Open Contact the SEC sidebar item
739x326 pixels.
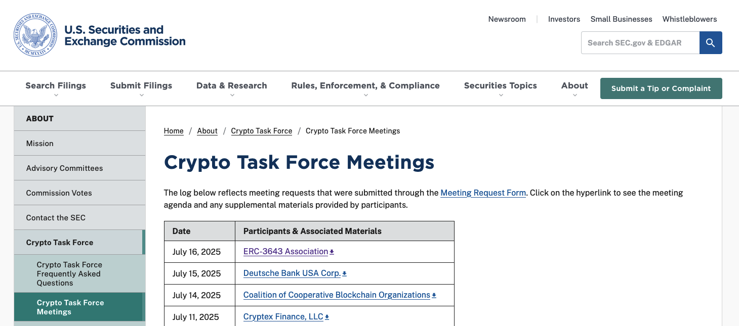click(79, 218)
